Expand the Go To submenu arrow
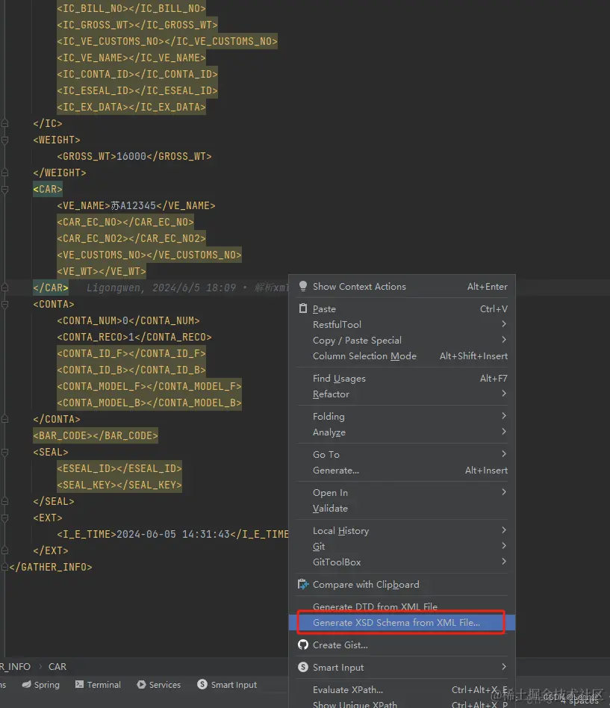 [504, 454]
